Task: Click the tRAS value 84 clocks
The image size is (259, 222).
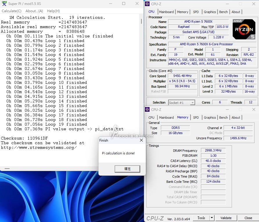Action: [213, 176]
